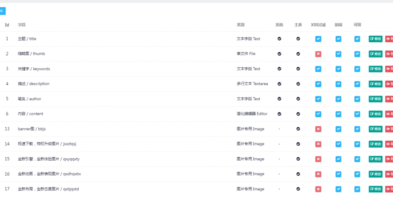The width and height of the screenshot is (393, 199).
Task: Click blue button at top left corner
Action: [2, 11]
